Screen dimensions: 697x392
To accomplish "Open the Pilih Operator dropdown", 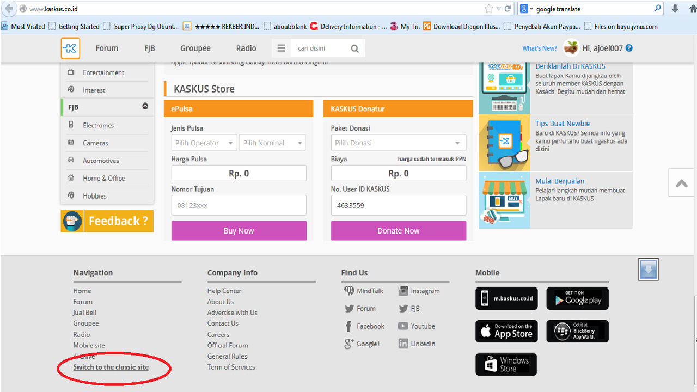I will tap(204, 143).
